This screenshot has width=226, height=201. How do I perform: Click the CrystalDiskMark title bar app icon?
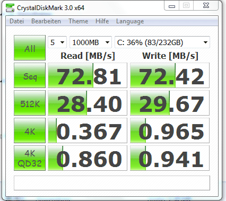pos(10,8)
